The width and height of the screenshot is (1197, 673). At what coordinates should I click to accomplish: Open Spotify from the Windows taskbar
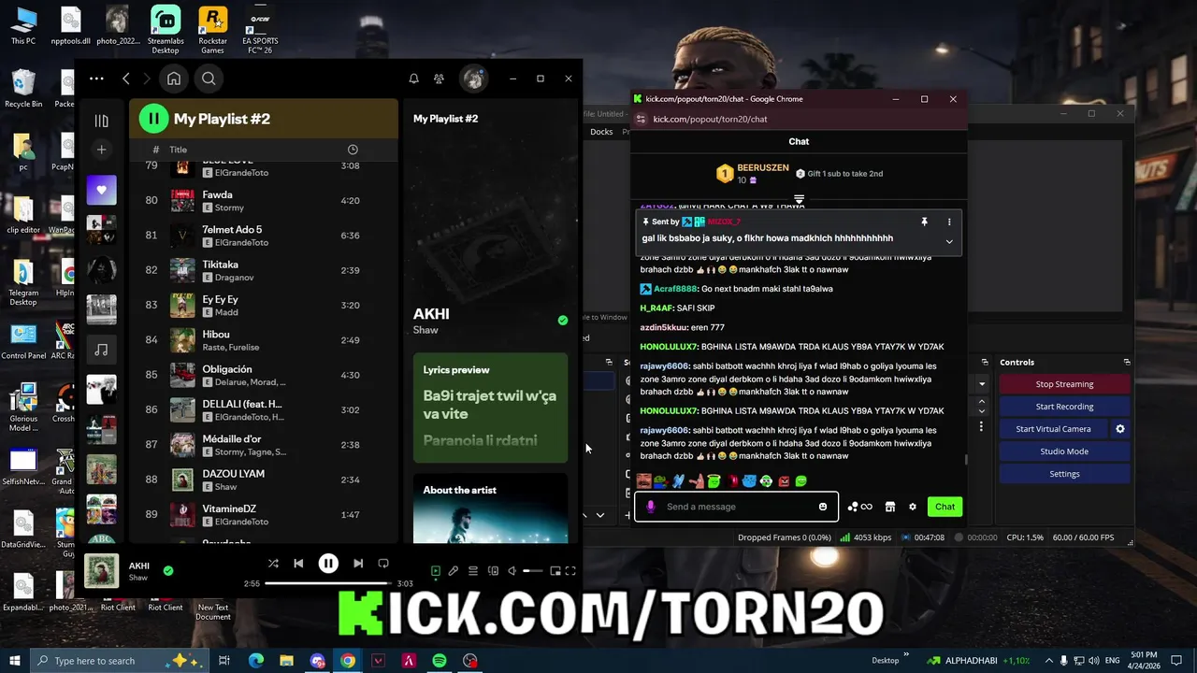click(x=440, y=661)
